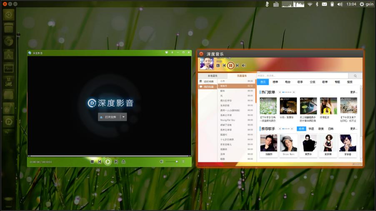376x211 pixels.
Task: Open the playlist toggle icon in 深度影音
Action: (x=183, y=161)
